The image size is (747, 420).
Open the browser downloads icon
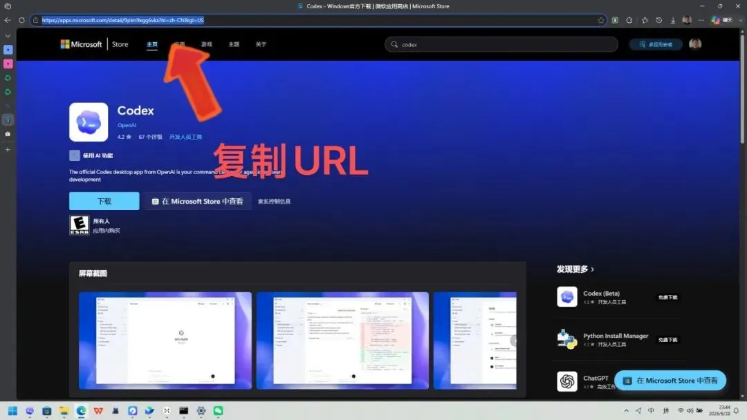673,20
